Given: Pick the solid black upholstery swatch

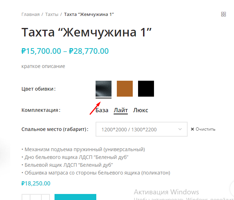Looking at the screenshot, I should coord(146,88).
